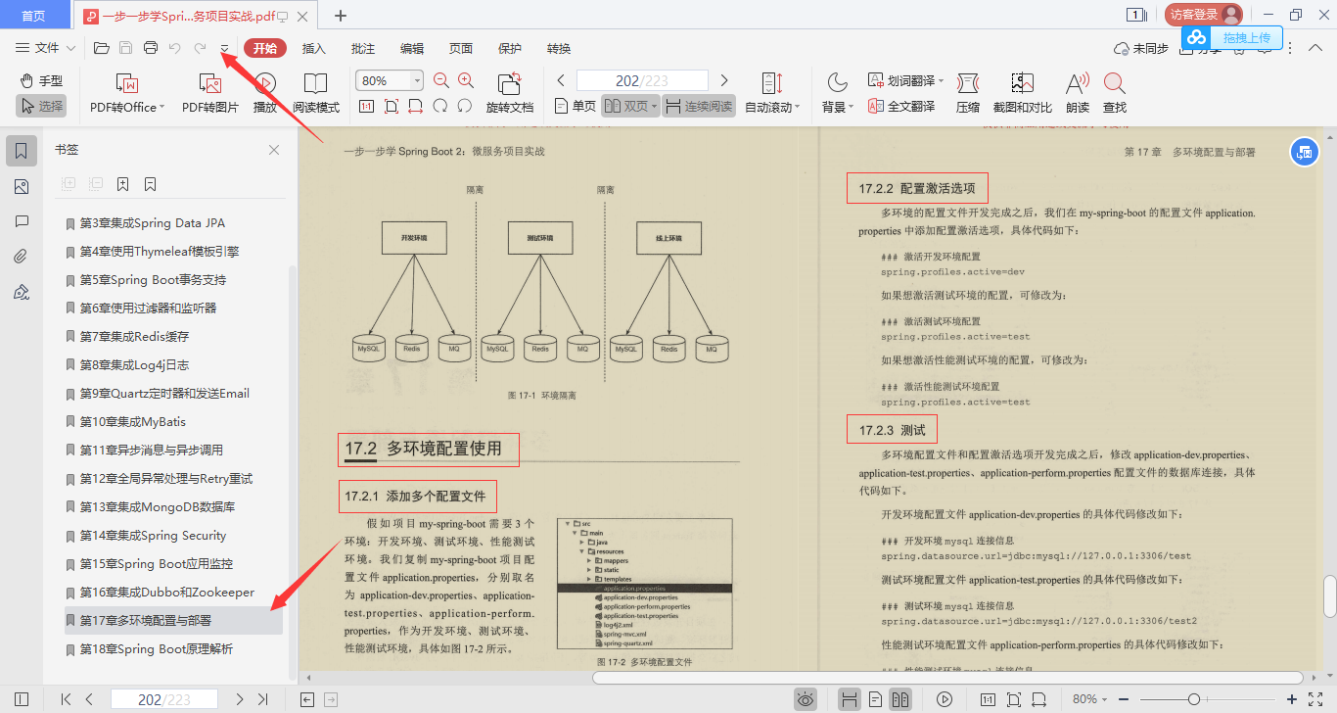Open bookmark 第18章Spring Boot原理解析
This screenshot has width=1337, height=713.
pyautogui.click(x=157, y=649)
